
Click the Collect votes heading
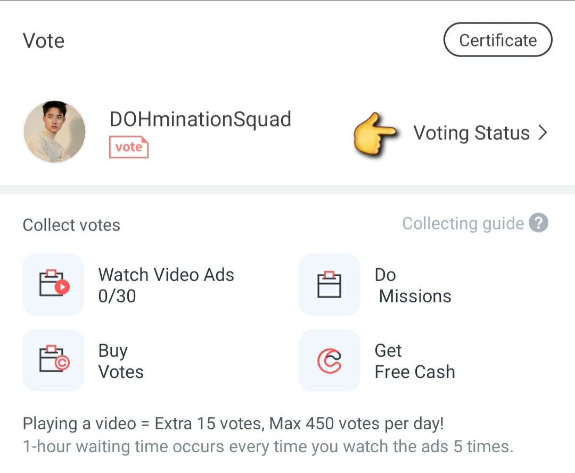[x=71, y=225]
